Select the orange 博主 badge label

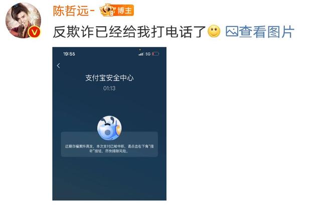125,11
